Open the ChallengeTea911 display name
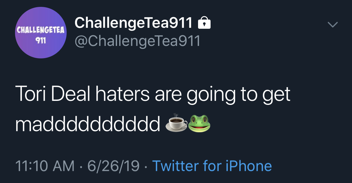The image size is (352, 183). point(134,23)
